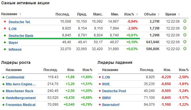Screen dimensions: 191x110
Task: Click the clock icon in Deutsche Bank row
Action: [x=185, y=35]
